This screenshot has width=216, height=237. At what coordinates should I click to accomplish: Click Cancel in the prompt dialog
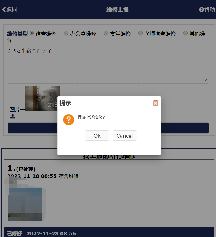click(x=125, y=136)
